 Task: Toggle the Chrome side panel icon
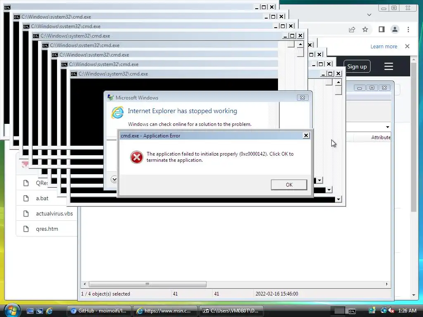click(381, 29)
